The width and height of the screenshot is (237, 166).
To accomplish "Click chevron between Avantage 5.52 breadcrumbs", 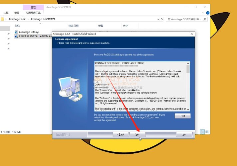I will [x=28, y=19].
